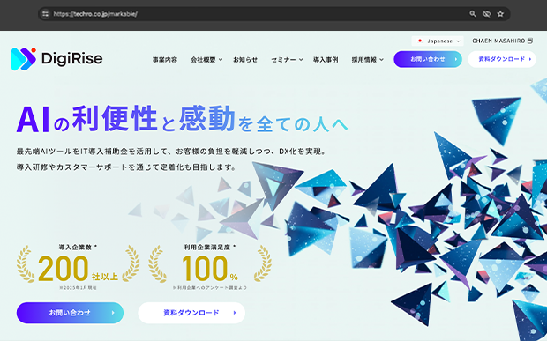
Task: Open the お知らせ menu item
Action: (245, 60)
